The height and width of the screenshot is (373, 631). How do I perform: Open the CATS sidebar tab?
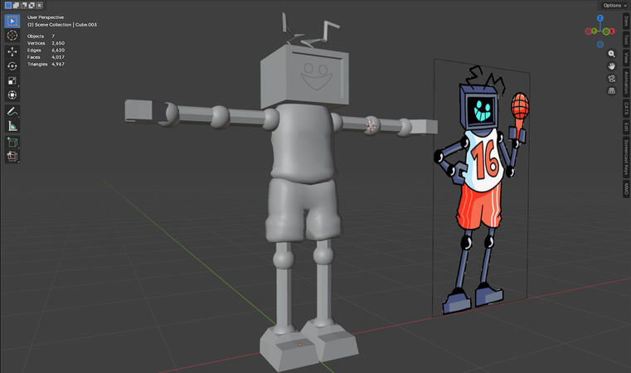pyautogui.click(x=626, y=109)
